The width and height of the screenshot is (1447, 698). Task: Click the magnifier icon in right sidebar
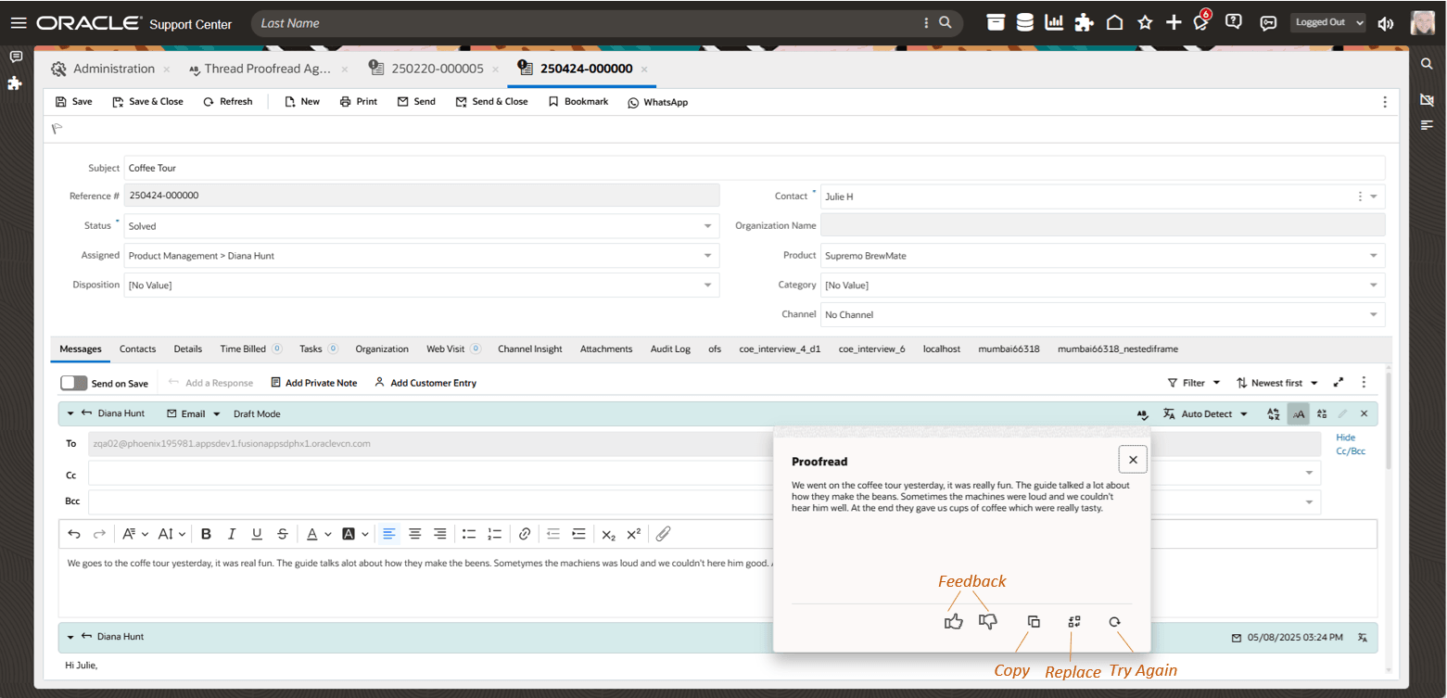coord(1428,63)
